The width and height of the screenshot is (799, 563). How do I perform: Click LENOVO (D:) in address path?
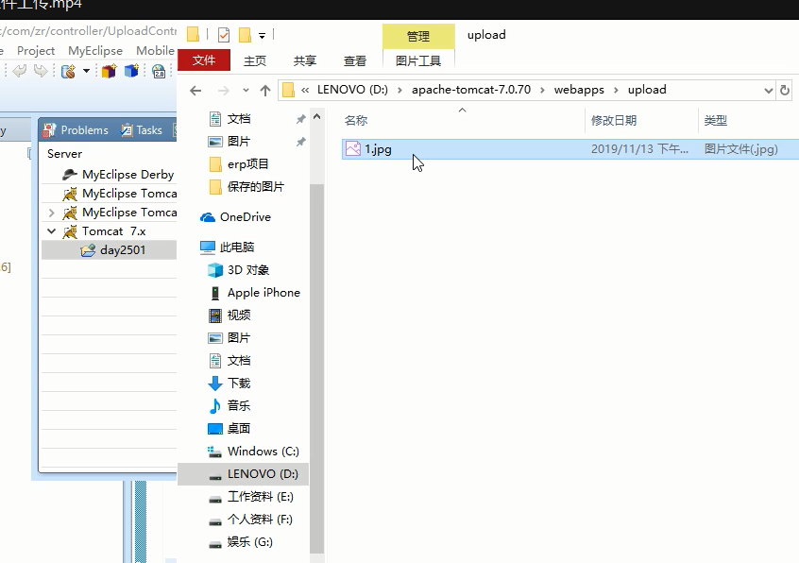coord(352,90)
